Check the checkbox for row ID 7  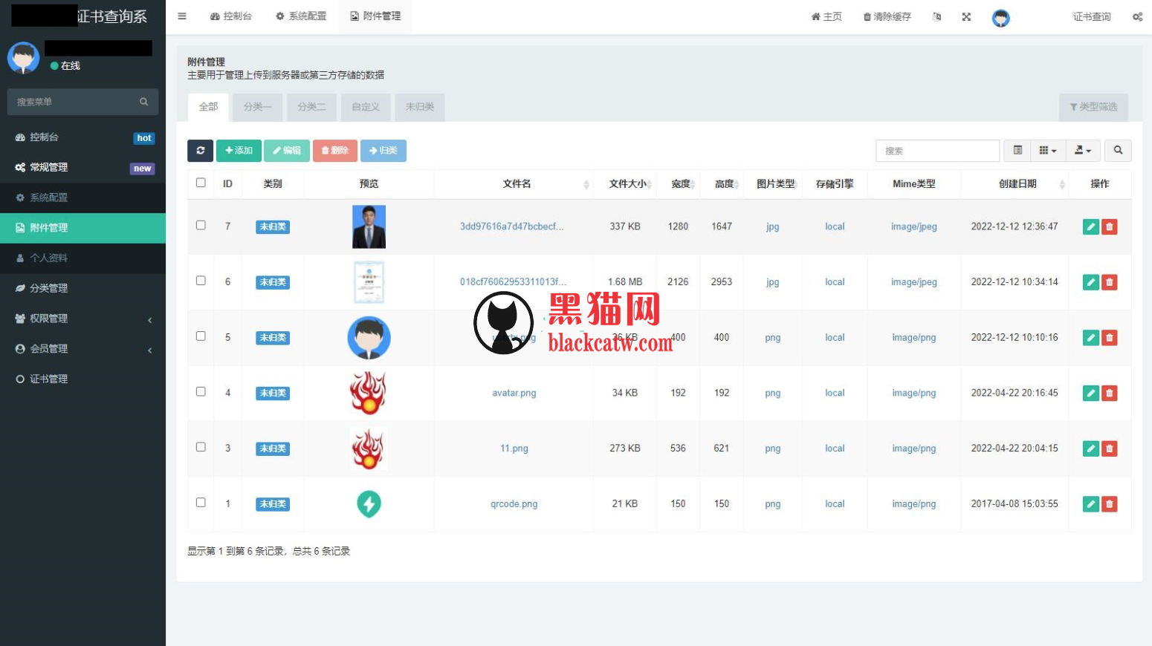coord(201,225)
